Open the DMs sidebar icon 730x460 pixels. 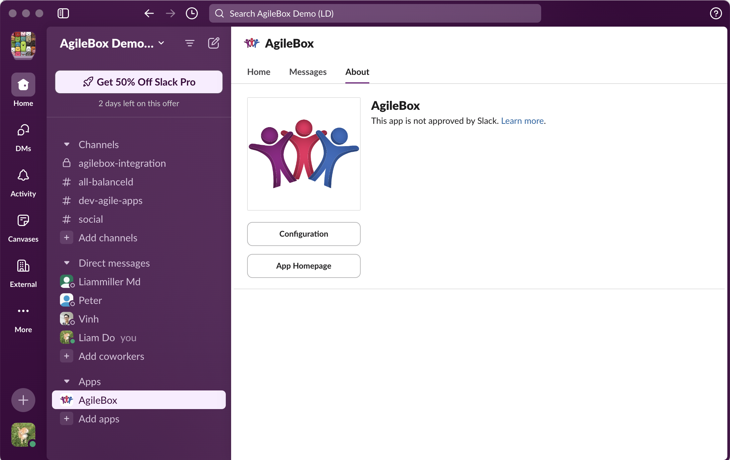coord(23,130)
